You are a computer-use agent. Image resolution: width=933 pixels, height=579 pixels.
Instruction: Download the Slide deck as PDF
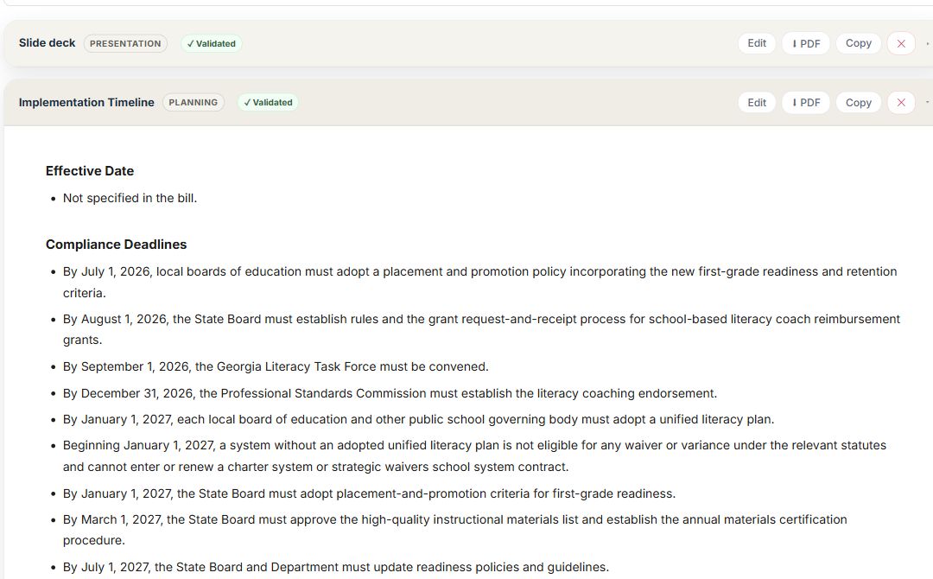pos(806,43)
